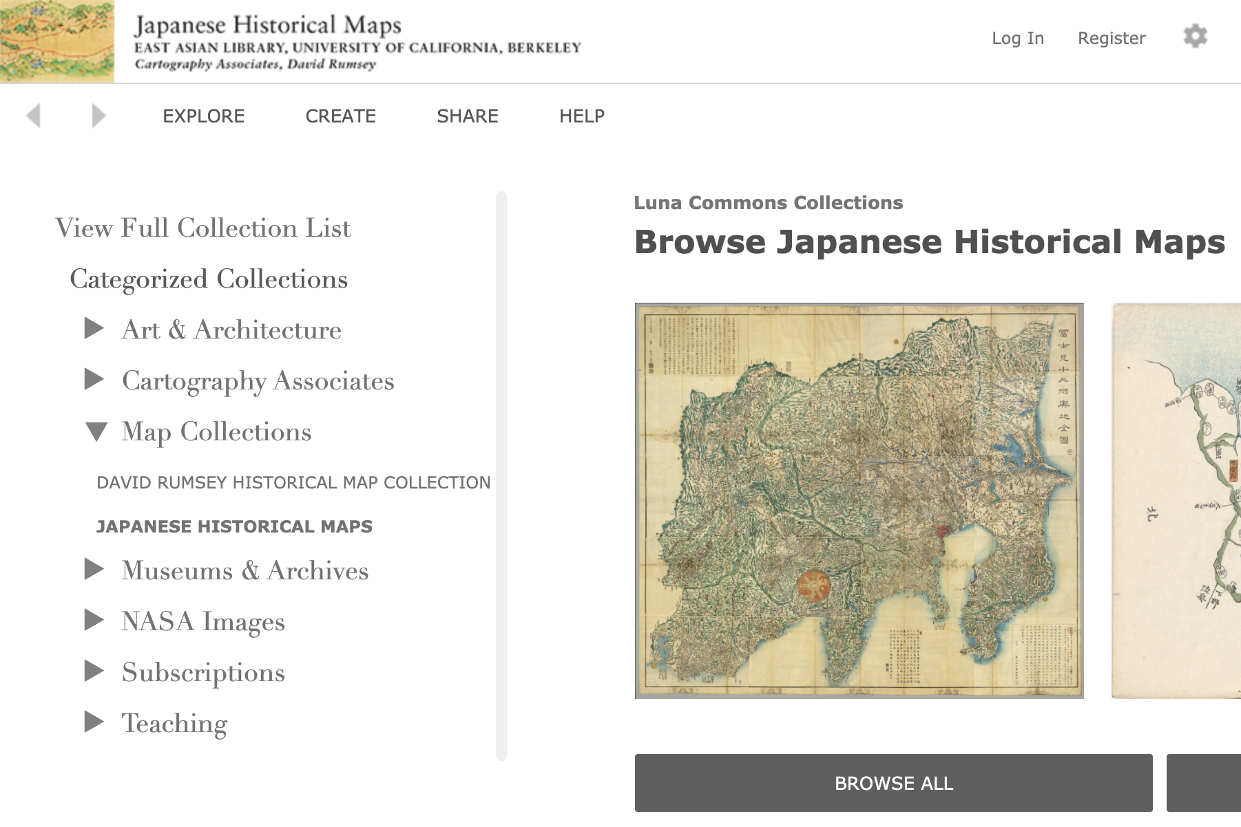1241x827 pixels.
Task: Click the Museums & Archives label
Action: [245, 570]
